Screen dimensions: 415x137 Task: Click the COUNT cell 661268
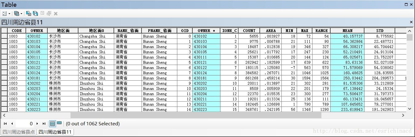click(x=249, y=78)
